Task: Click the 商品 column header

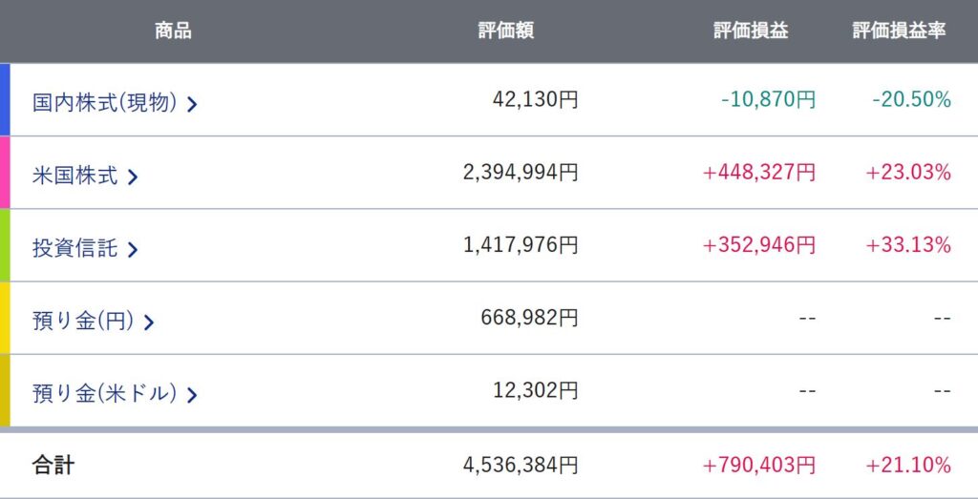Action: (x=174, y=31)
